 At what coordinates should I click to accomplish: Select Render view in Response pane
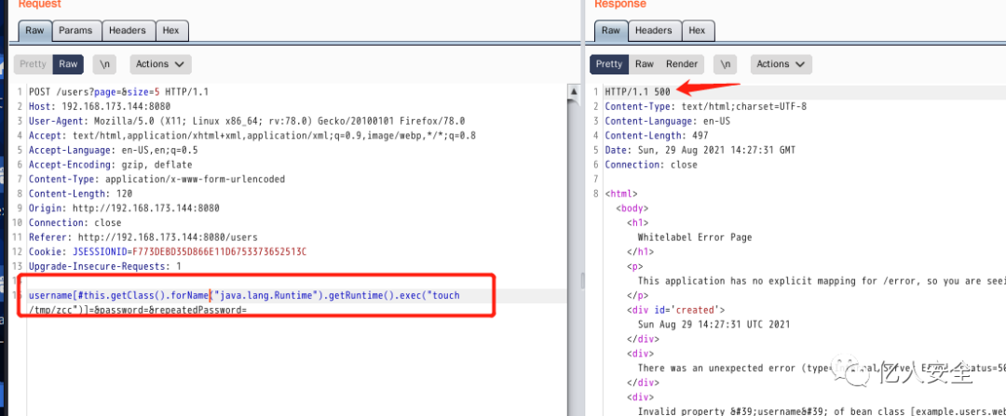point(681,64)
